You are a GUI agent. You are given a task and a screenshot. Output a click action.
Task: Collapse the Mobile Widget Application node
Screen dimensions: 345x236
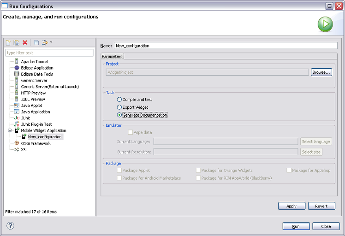pyautogui.click(x=10, y=131)
